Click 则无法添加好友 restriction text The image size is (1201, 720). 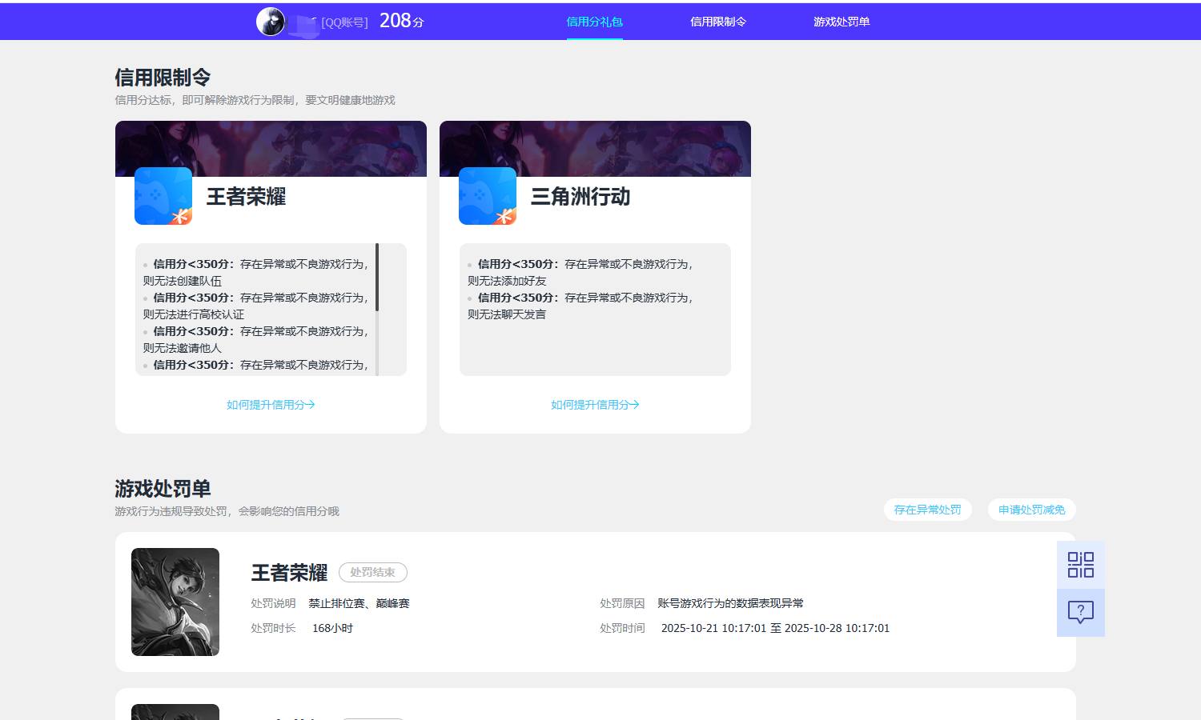tap(507, 281)
